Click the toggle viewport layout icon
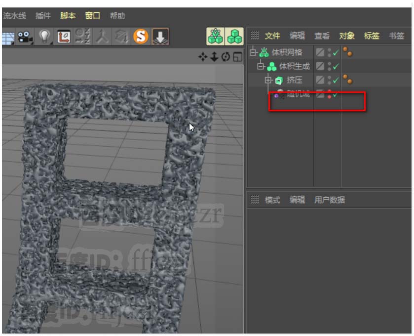This screenshot has height=336, width=414. click(x=238, y=57)
